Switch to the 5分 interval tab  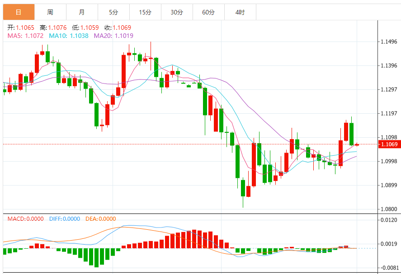coord(113,12)
